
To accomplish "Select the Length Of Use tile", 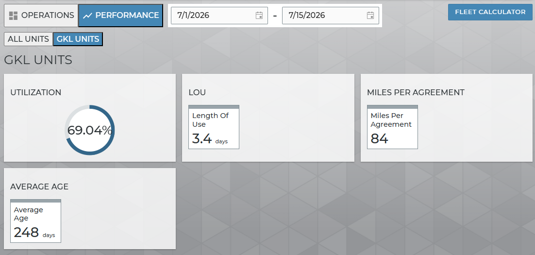I will coord(214,127).
